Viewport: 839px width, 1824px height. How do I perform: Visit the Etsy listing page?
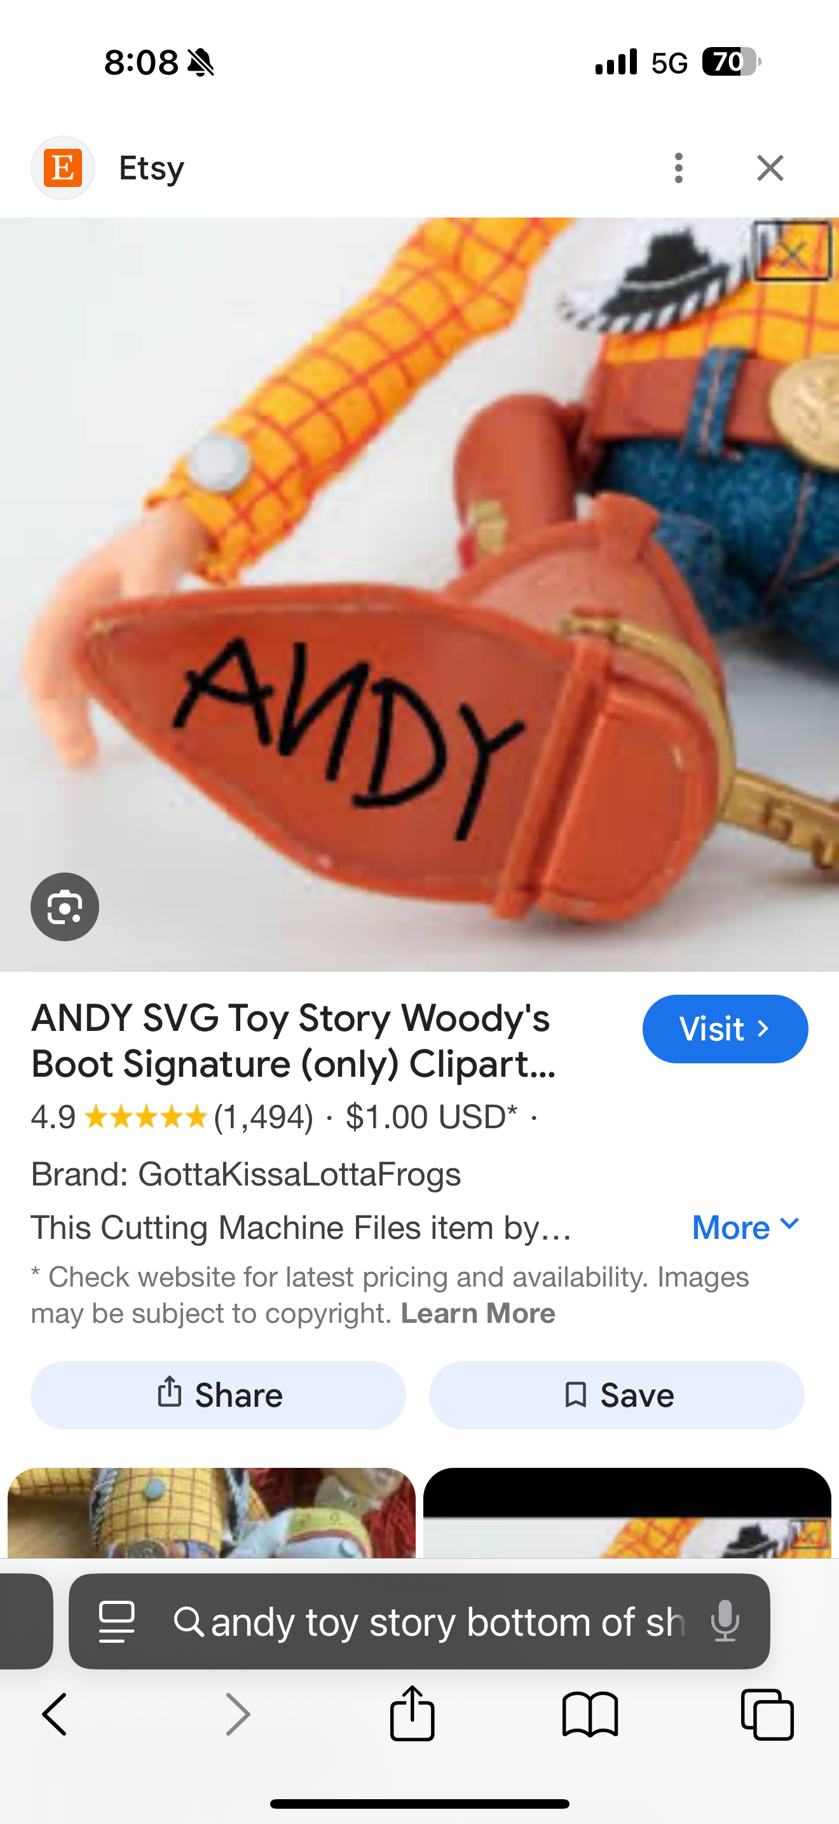pos(725,1029)
